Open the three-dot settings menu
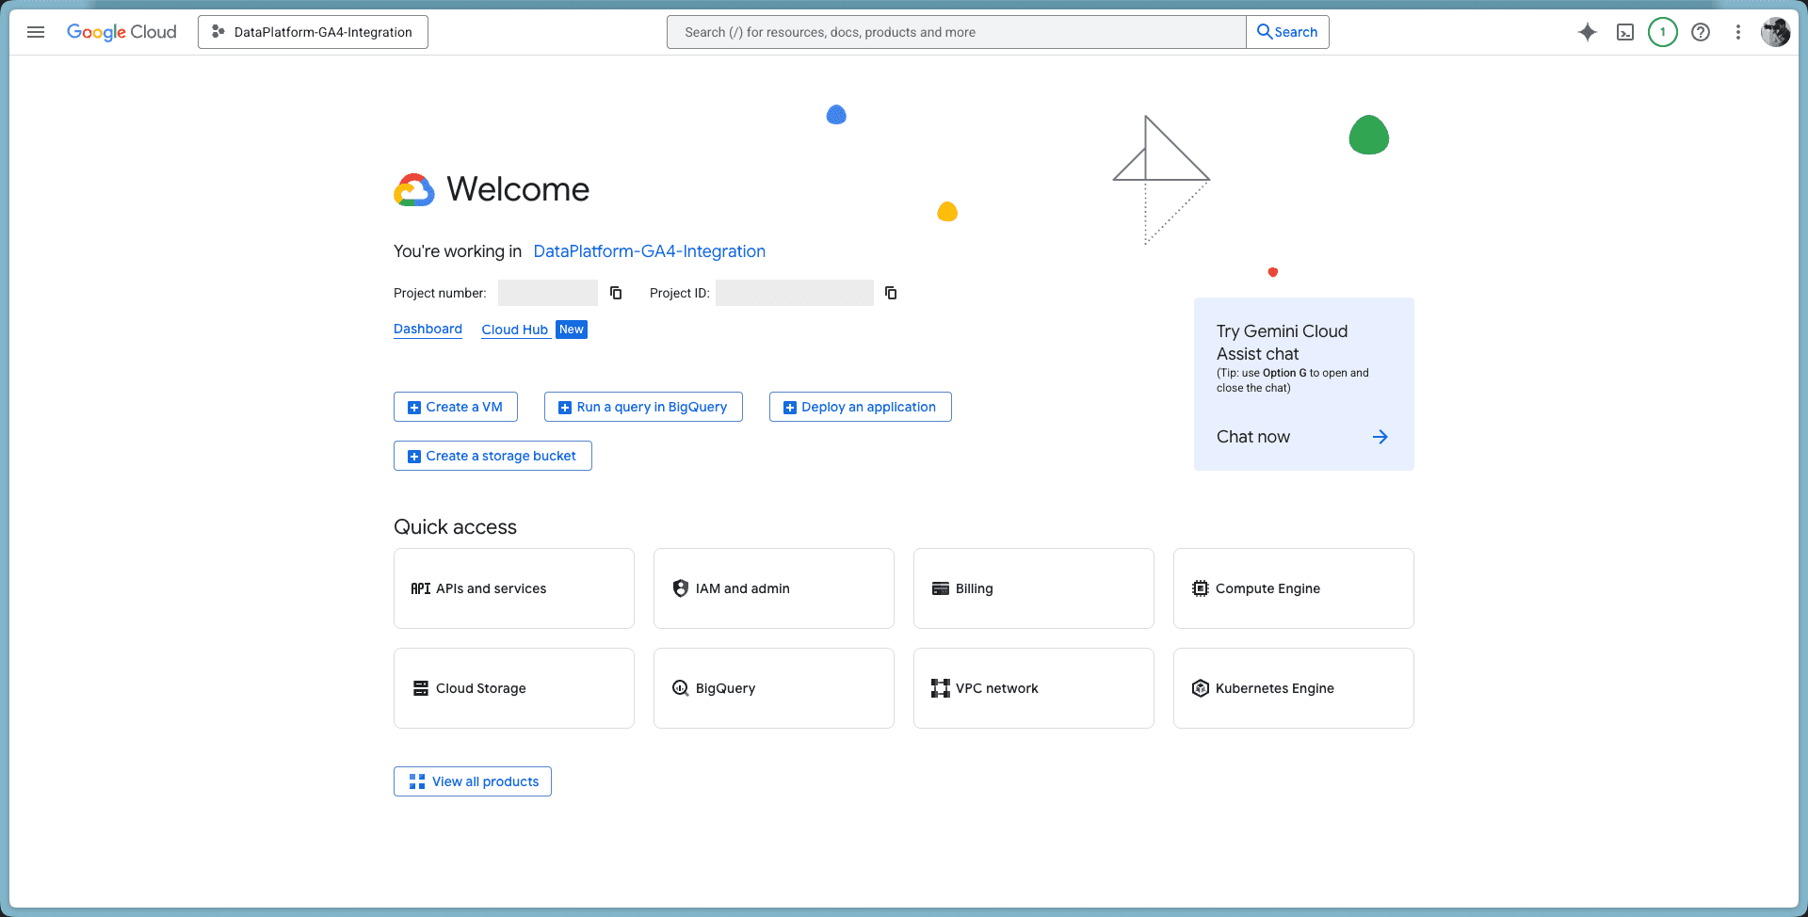The width and height of the screenshot is (1808, 917). 1738,32
